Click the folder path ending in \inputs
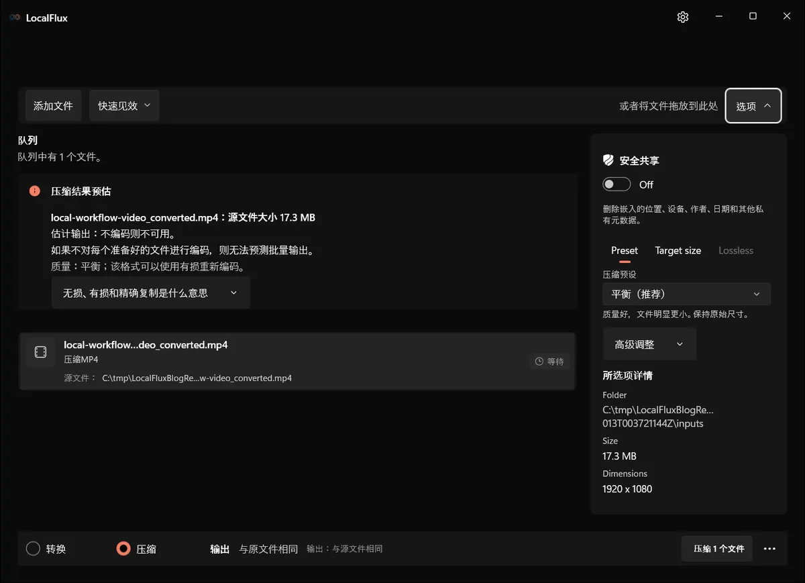 pyautogui.click(x=658, y=417)
